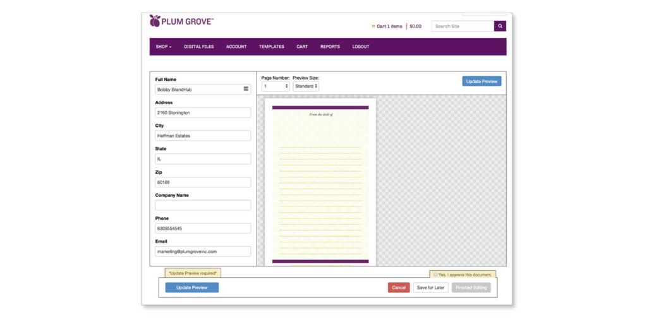Click the 'Update Preview required' notice
The image size is (647, 322).
click(x=193, y=273)
